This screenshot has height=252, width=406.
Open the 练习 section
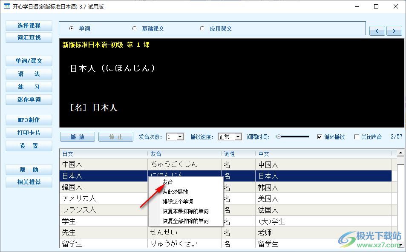click(x=29, y=87)
